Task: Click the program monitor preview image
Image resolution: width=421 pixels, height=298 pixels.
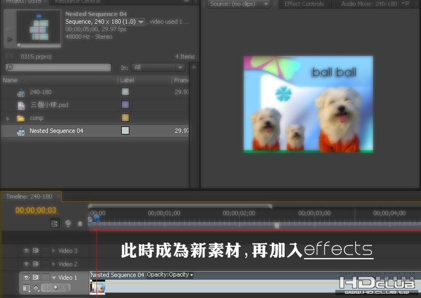Action: click(x=308, y=104)
